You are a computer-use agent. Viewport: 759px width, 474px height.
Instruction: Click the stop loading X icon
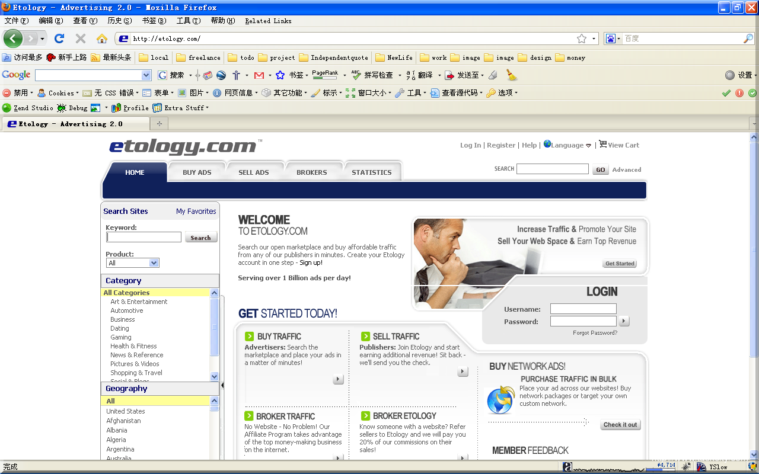[x=81, y=39]
